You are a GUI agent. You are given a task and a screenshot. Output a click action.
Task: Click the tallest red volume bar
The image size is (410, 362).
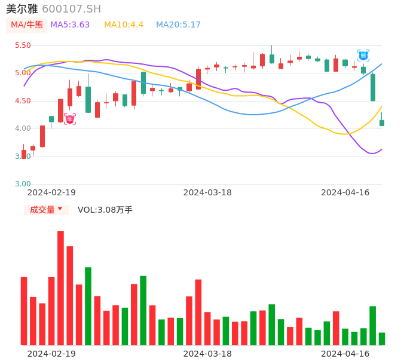pyautogui.click(x=60, y=288)
